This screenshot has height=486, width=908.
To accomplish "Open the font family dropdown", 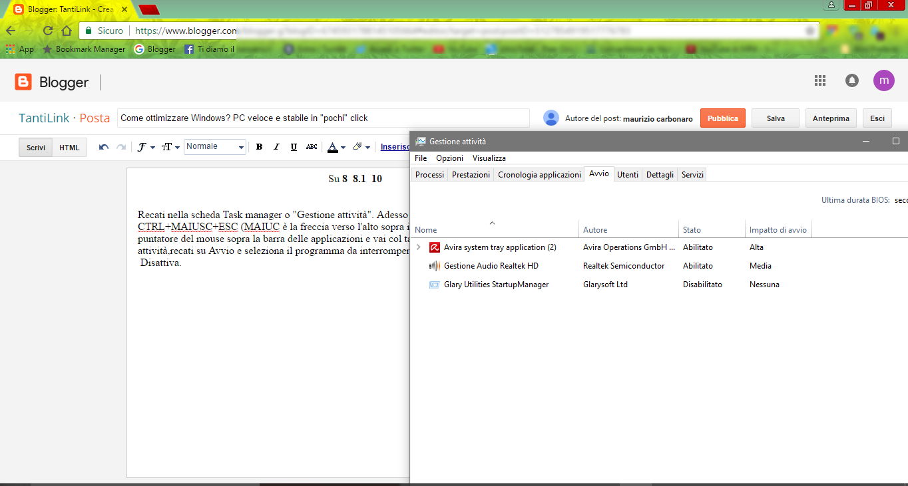I will (x=146, y=147).
